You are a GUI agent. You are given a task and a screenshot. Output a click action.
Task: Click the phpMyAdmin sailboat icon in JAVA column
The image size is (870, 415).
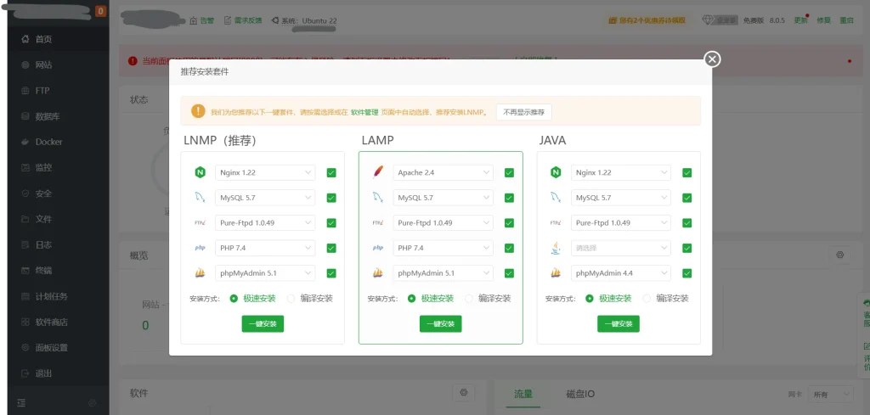click(x=556, y=273)
